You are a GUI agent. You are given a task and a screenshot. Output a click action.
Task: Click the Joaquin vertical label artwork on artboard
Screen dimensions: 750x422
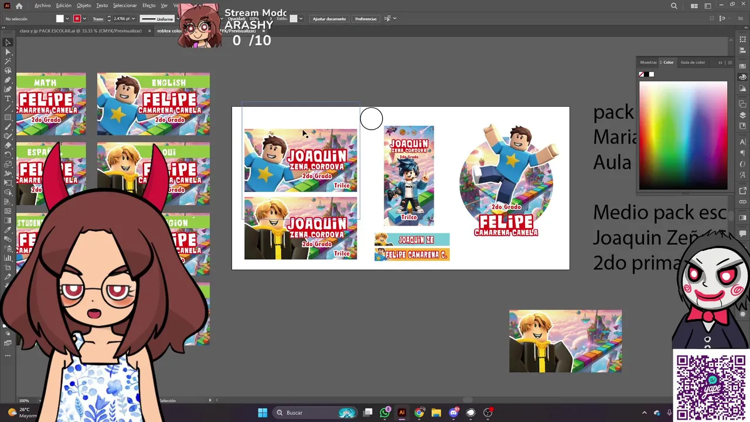tap(409, 176)
